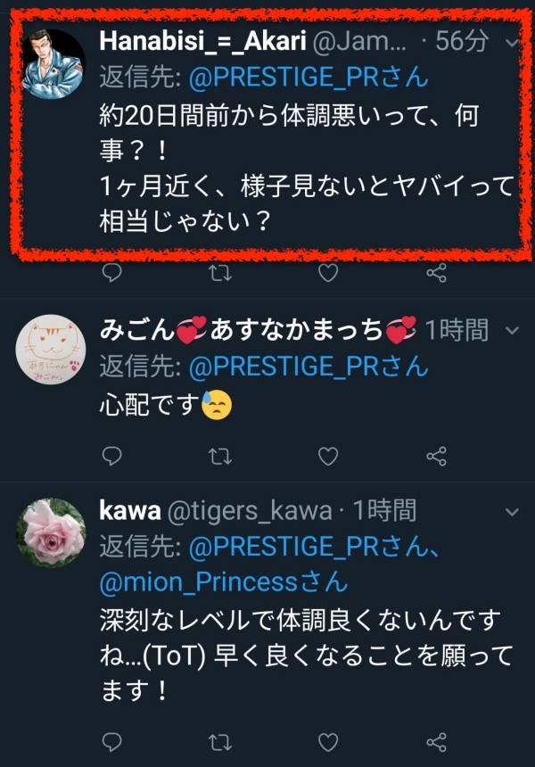Open options chevron on みごん's tweet

click(x=512, y=331)
